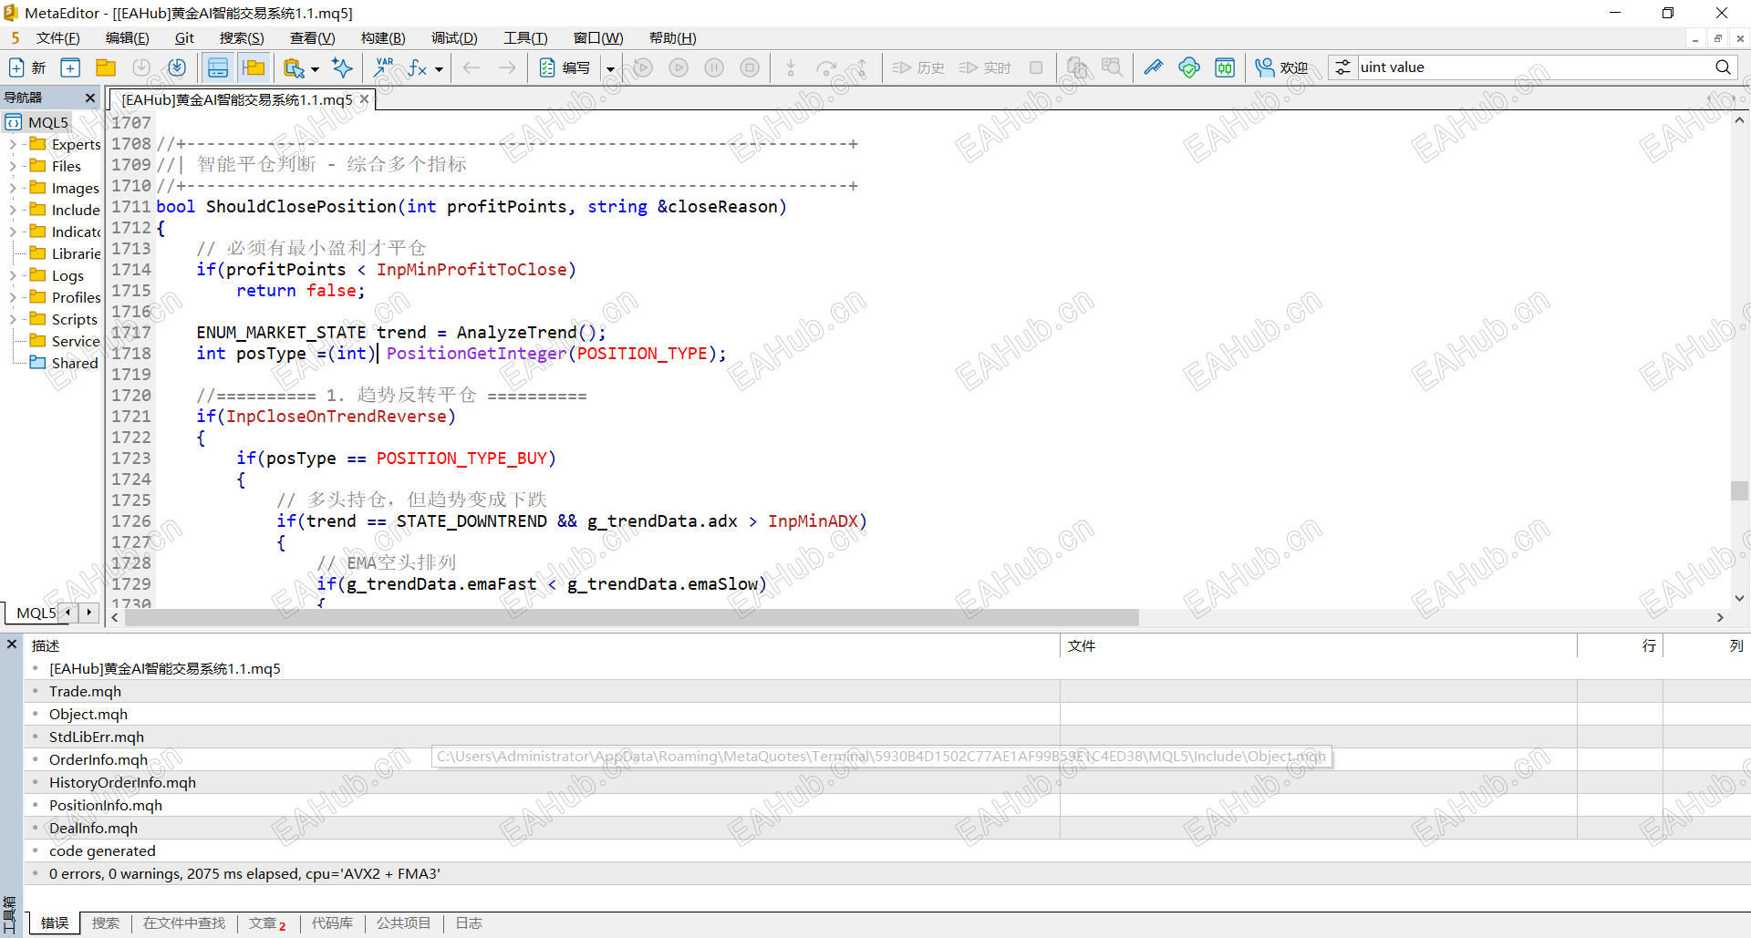This screenshot has height=938, width=1751.
Task: Open the Compile button dropdown arrow
Action: tap(610, 68)
